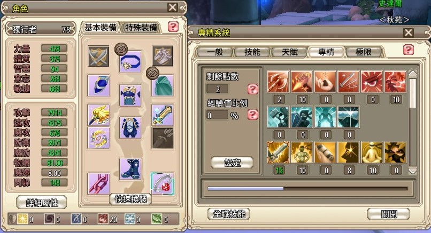
Task: Open the 天賦 tab
Action: pyautogui.click(x=289, y=52)
